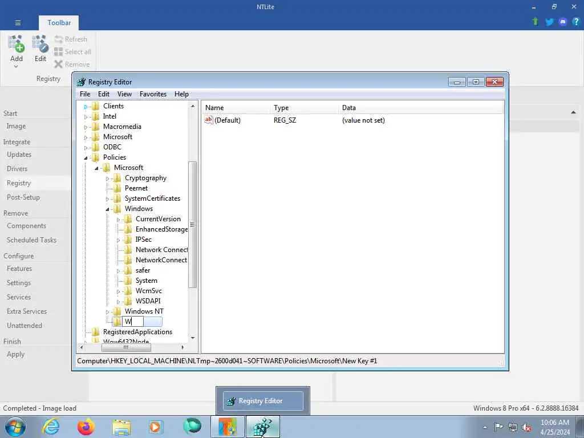Viewport: 584px width, 438px height.
Task: Open the Twitter icon in NTLite title area
Action: (x=549, y=22)
